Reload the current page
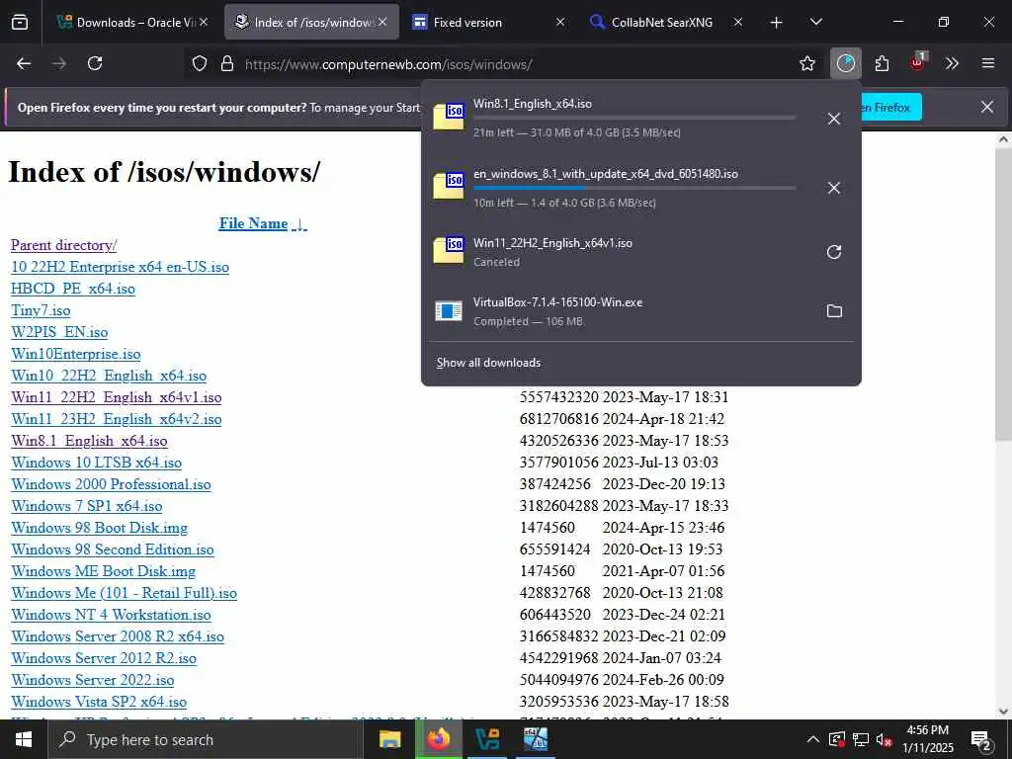This screenshot has width=1012, height=759. (x=95, y=63)
